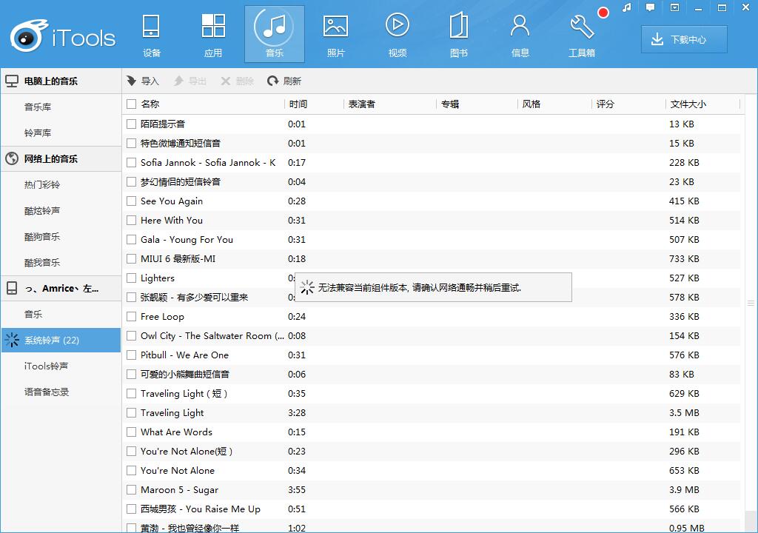Viewport: 758px width, 533px height.
Task: Open the feedback chat bubble icon
Action: pos(650,7)
